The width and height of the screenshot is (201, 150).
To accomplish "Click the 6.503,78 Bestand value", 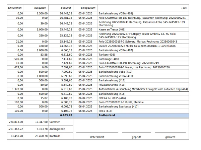I will 67,102.
